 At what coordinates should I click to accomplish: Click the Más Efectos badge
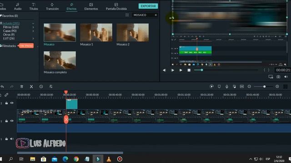click(26, 46)
